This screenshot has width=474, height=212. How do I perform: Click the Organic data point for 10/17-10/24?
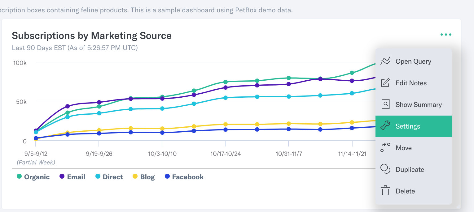tap(226, 82)
